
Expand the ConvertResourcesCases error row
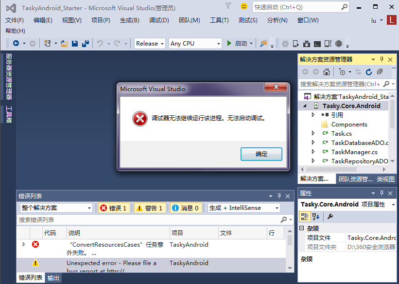click(x=24, y=244)
